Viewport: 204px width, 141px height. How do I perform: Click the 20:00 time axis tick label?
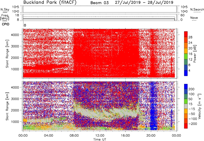(x=151, y=136)
